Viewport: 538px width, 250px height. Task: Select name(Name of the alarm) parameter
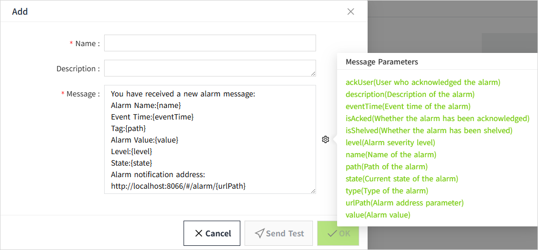coord(391,155)
